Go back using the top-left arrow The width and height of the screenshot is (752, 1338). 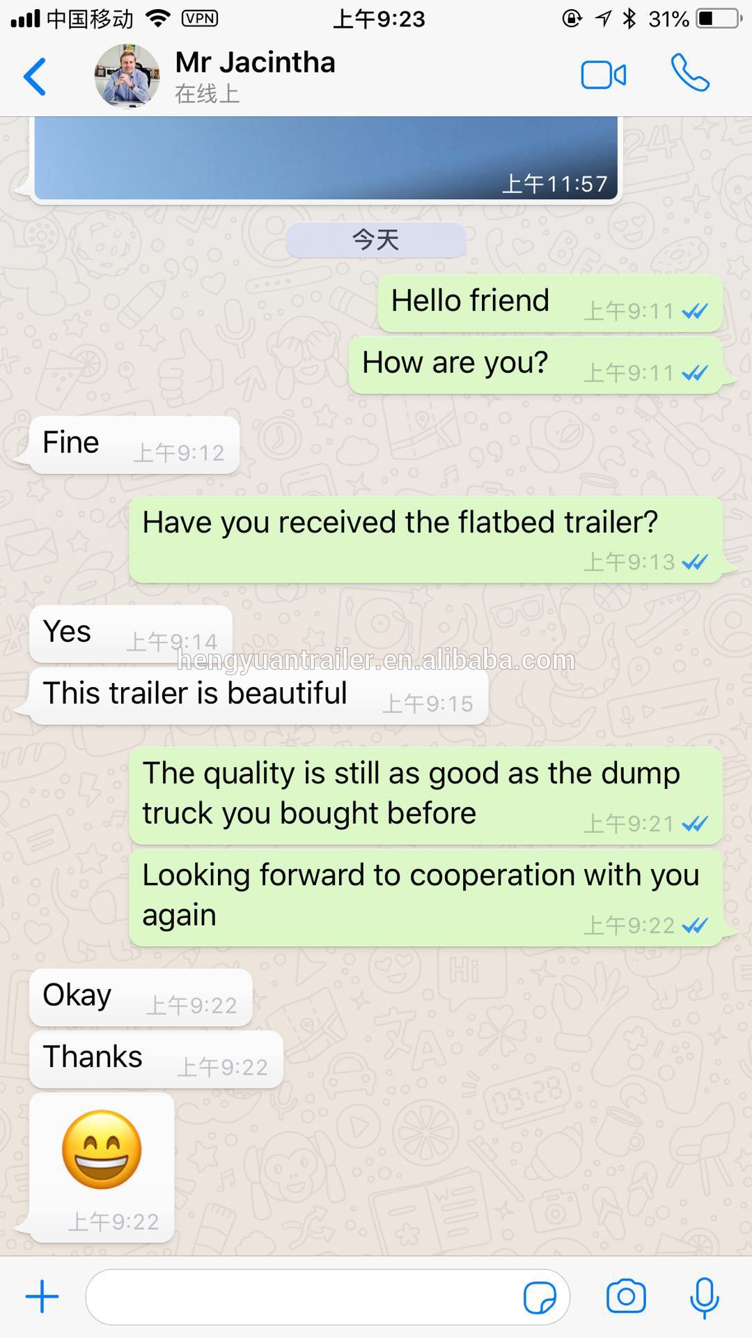pos(35,76)
